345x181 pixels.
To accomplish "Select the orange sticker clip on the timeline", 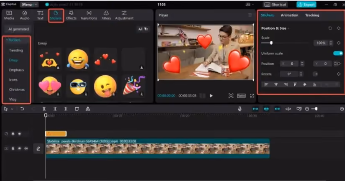I will click(56, 133).
